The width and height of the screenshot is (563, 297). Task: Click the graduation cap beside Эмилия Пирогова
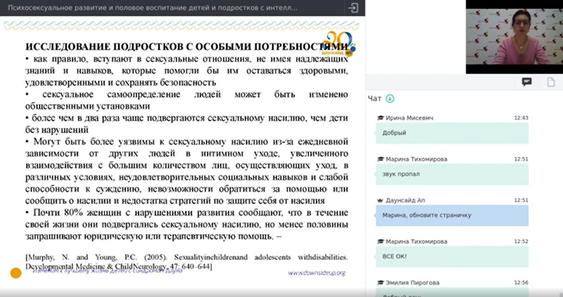tap(380, 283)
